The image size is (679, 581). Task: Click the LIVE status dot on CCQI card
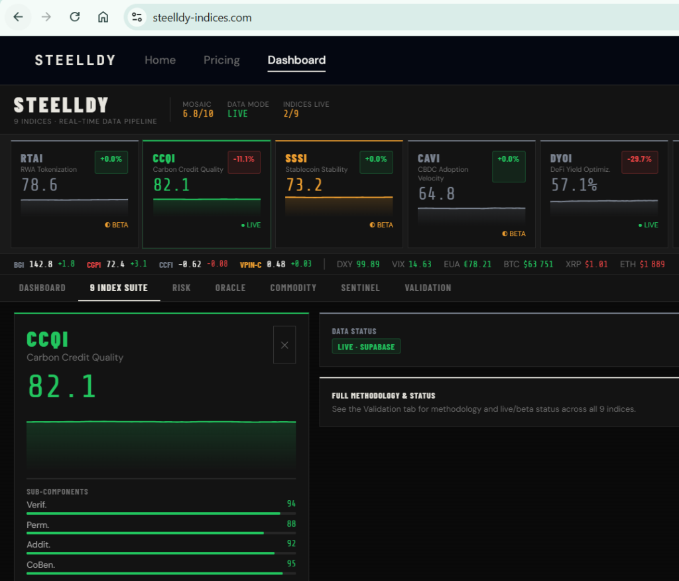point(243,226)
